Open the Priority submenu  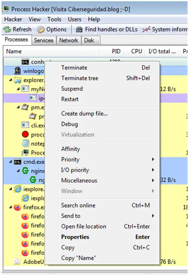pyautogui.click(x=109, y=160)
